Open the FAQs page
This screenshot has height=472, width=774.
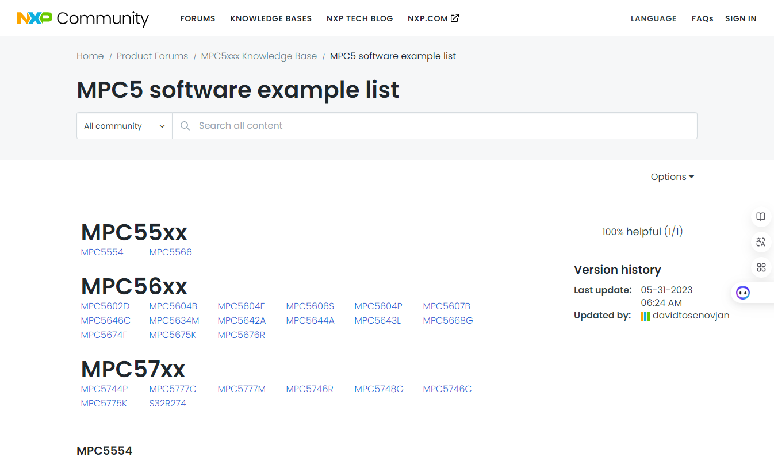click(702, 18)
